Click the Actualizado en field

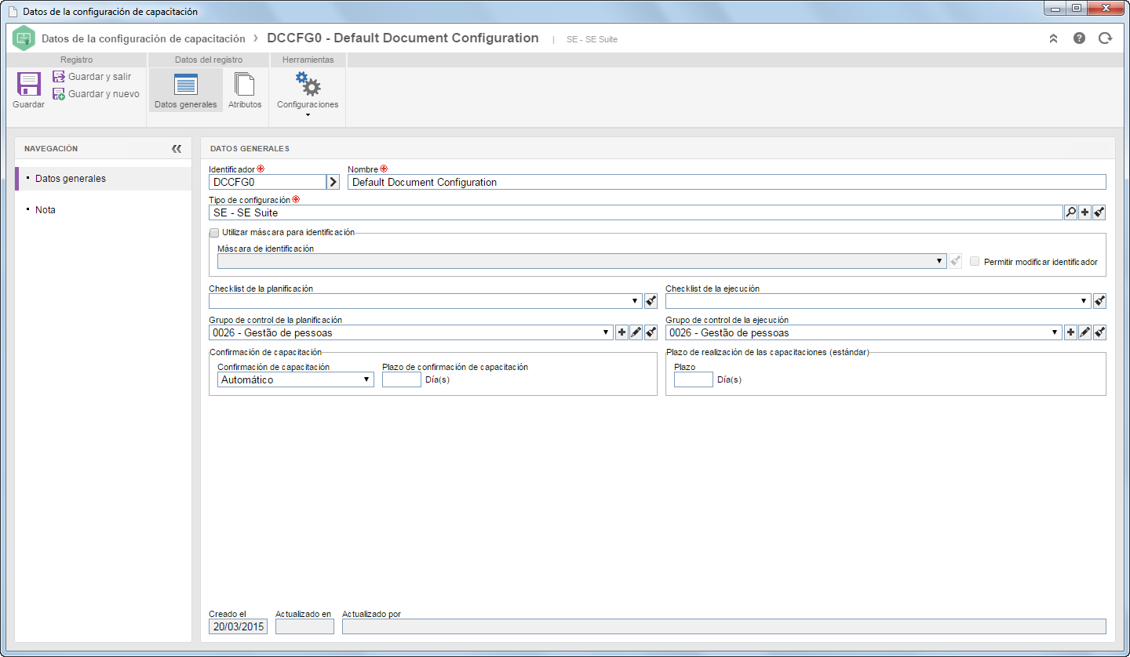(x=305, y=626)
